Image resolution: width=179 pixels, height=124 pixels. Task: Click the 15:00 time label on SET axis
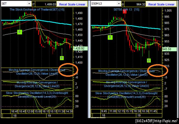tap(38, 111)
